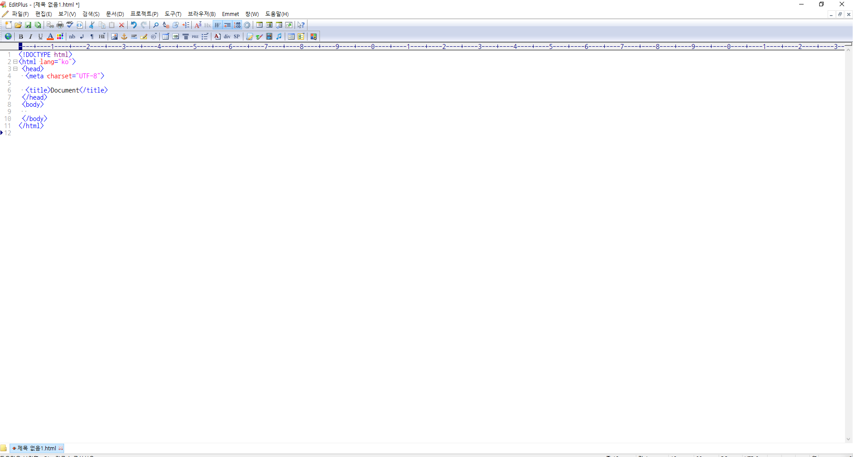853x457 pixels.
Task: Open the 보기(V) menu
Action: [x=67, y=14]
